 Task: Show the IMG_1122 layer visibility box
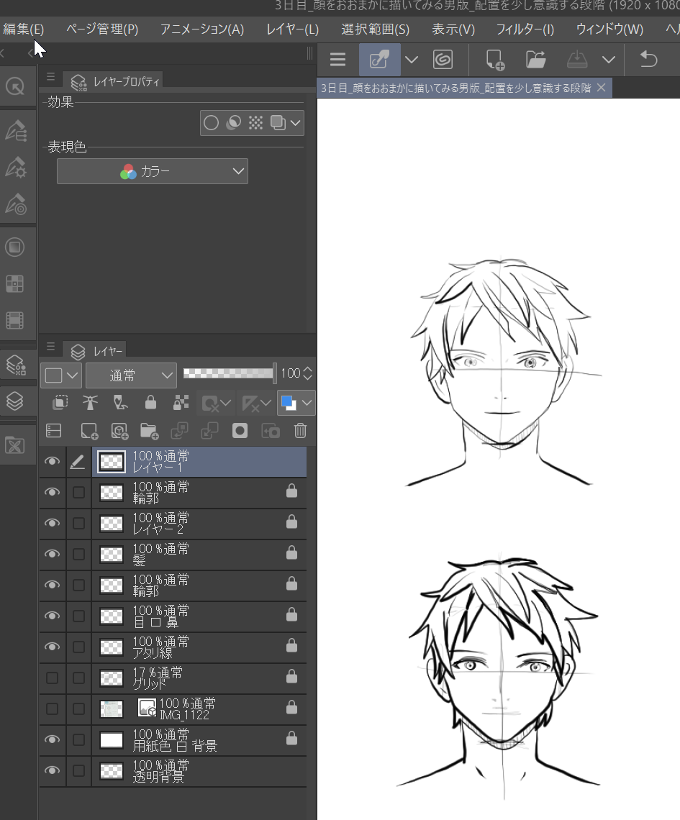tap(52, 709)
